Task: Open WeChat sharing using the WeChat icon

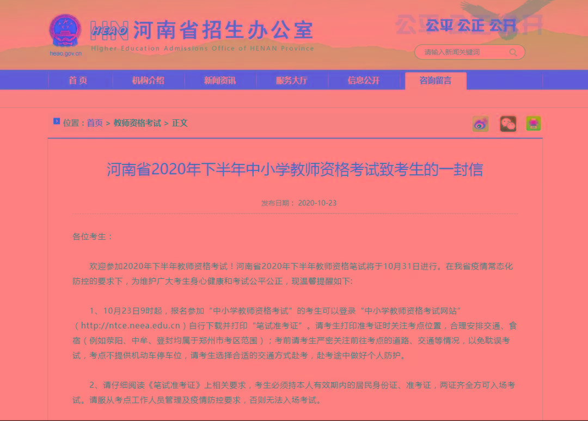Action: 507,124
